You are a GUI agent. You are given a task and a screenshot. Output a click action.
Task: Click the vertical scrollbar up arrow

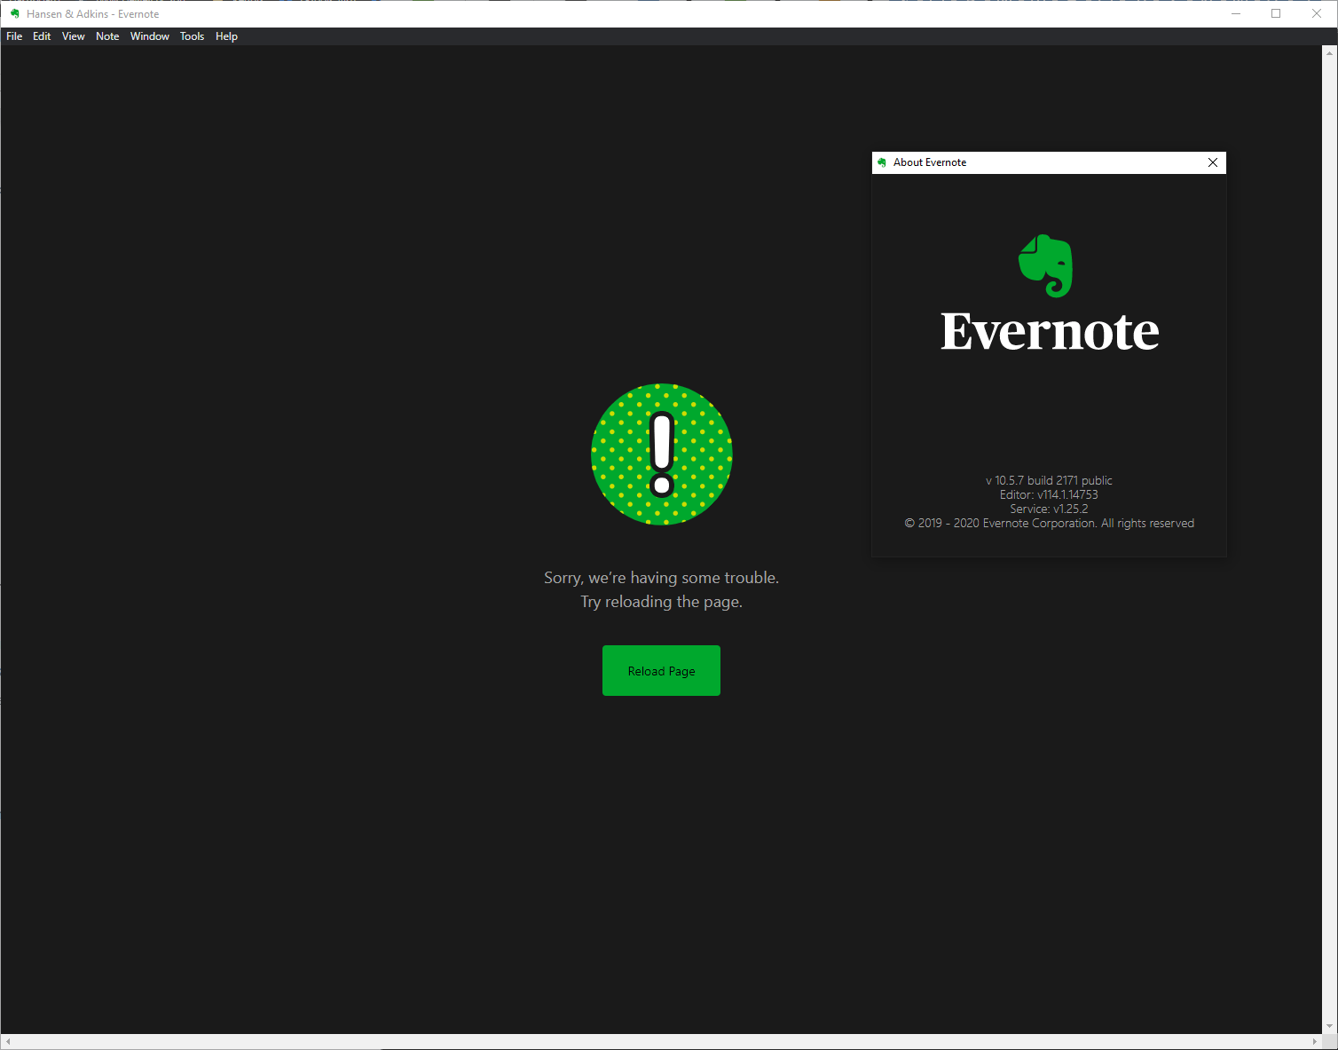point(1329,52)
